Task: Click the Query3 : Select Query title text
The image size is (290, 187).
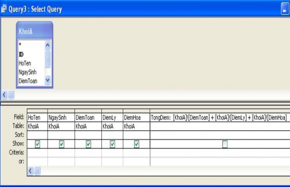Action: pos(35,9)
